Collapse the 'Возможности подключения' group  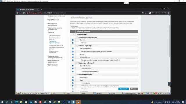(77, 37)
